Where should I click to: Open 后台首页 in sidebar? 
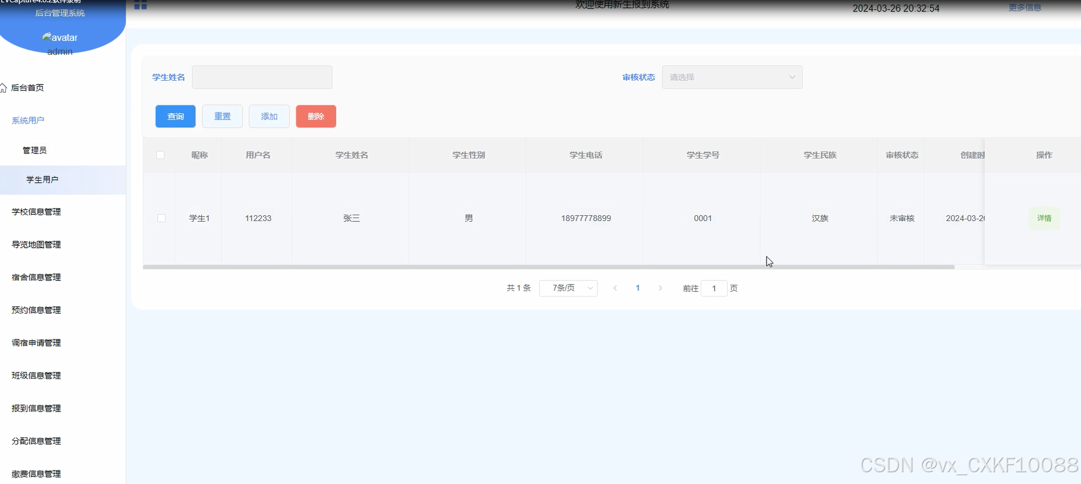[28, 88]
